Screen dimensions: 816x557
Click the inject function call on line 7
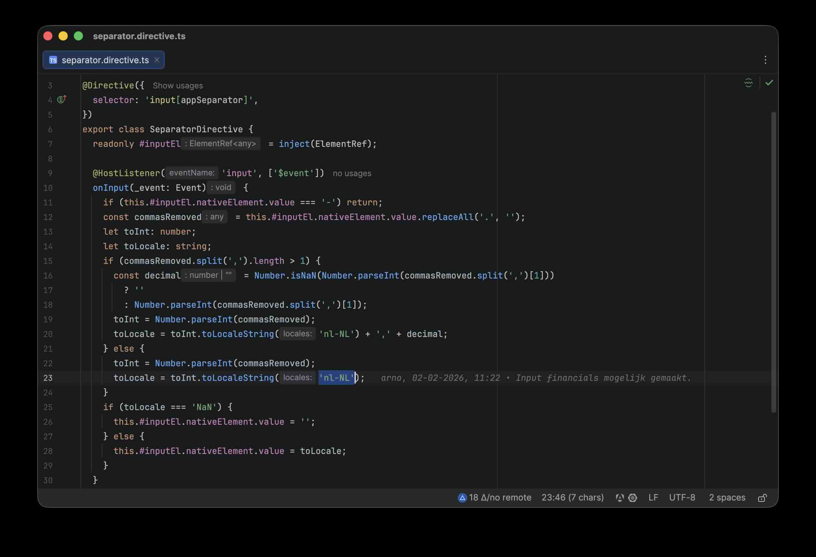[294, 144]
